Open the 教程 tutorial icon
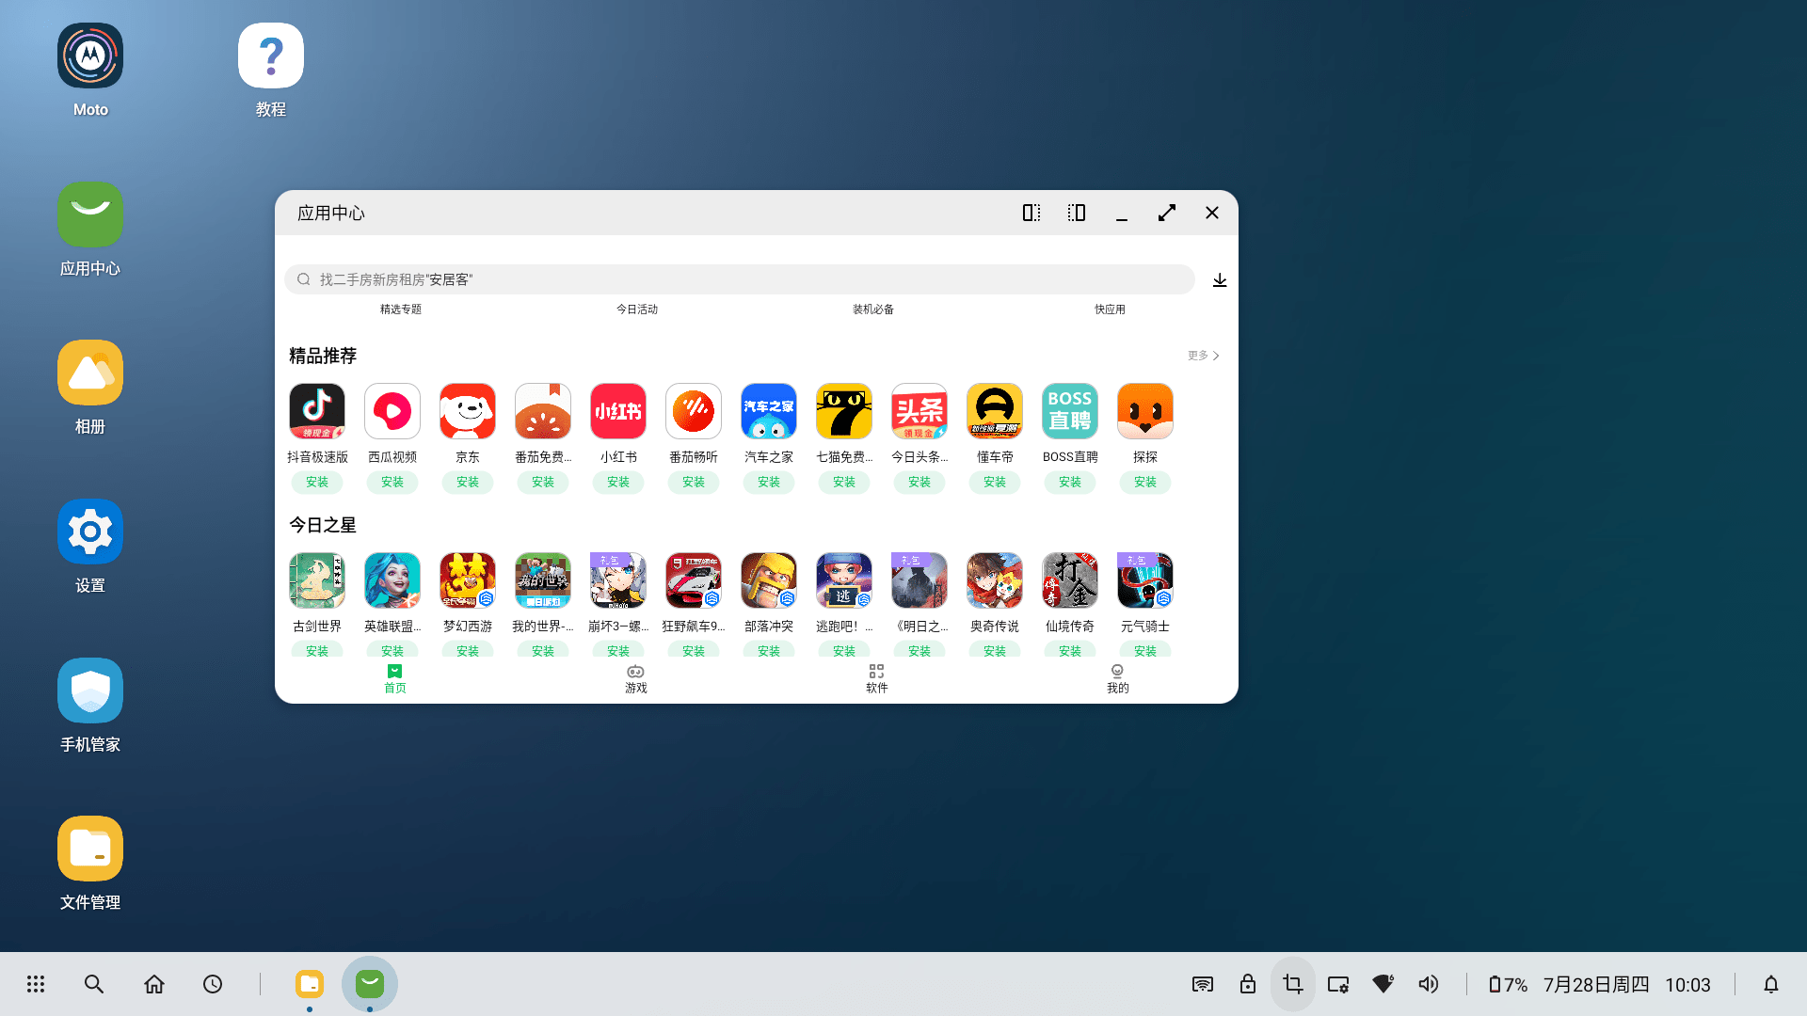Viewport: 1807px width, 1016px height. (x=271, y=56)
